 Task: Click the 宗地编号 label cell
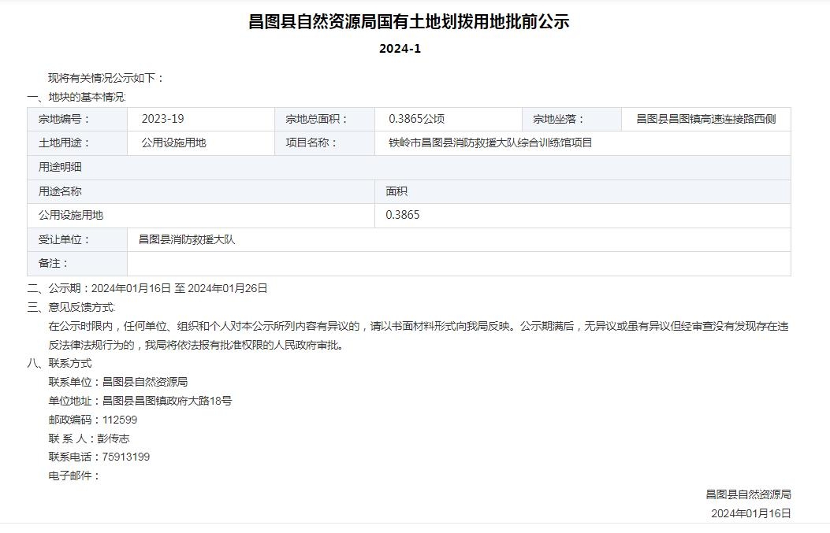(x=77, y=119)
